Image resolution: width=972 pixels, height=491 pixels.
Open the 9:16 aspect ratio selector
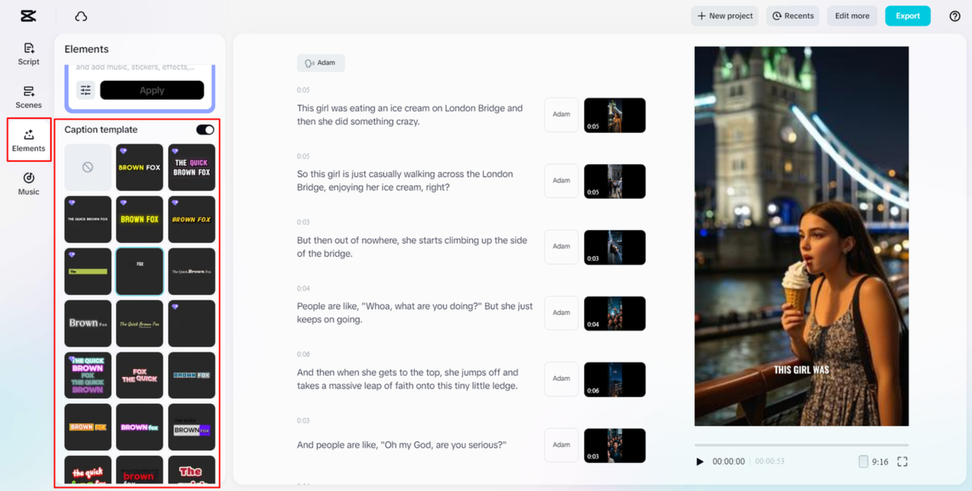[x=873, y=461]
